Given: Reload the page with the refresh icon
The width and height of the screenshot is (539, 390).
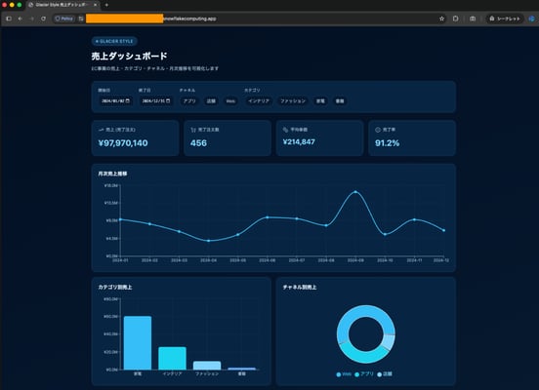Looking at the screenshot, I should (x=43, y=19).
